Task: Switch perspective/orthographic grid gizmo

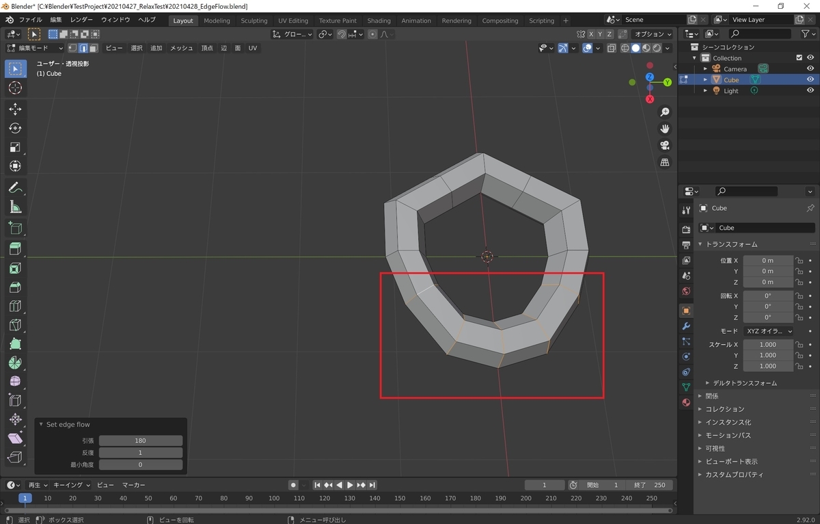Action: [x=664, y=162]
